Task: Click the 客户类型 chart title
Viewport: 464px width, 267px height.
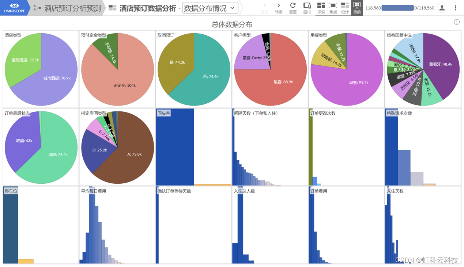Action: point(242,35)
